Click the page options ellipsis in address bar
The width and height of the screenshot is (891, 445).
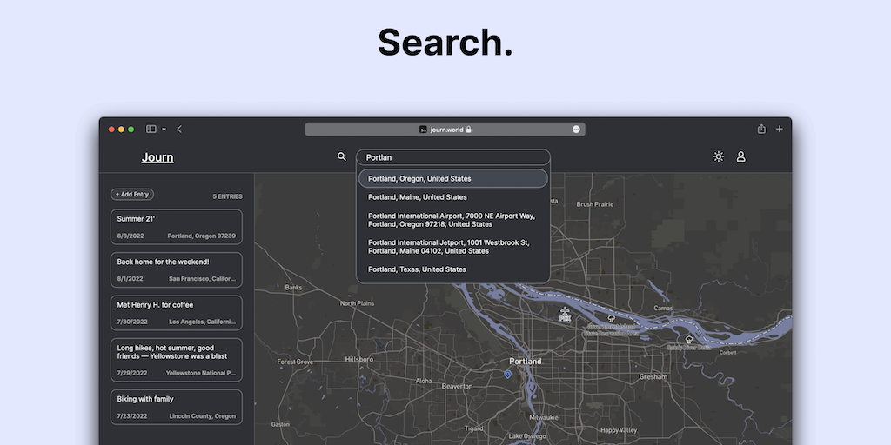coord(576,130)
